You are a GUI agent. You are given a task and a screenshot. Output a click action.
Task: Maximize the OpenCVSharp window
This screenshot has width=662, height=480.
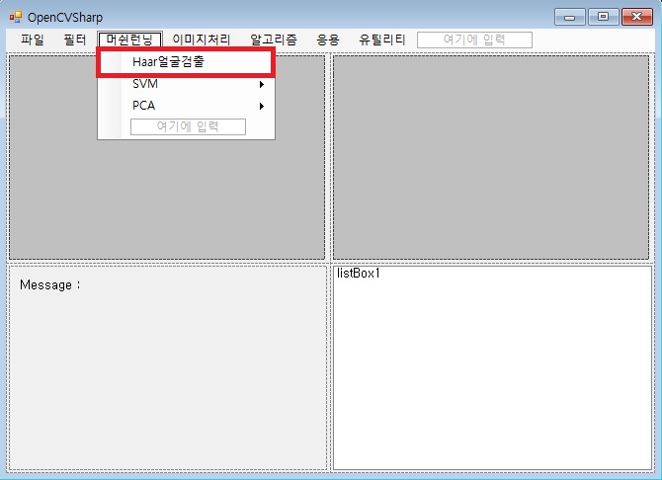tap(604, 17)
